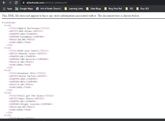Collapse the CD node containing Empire Burlesque
The image size is (165, 121).
click(5, 25)
